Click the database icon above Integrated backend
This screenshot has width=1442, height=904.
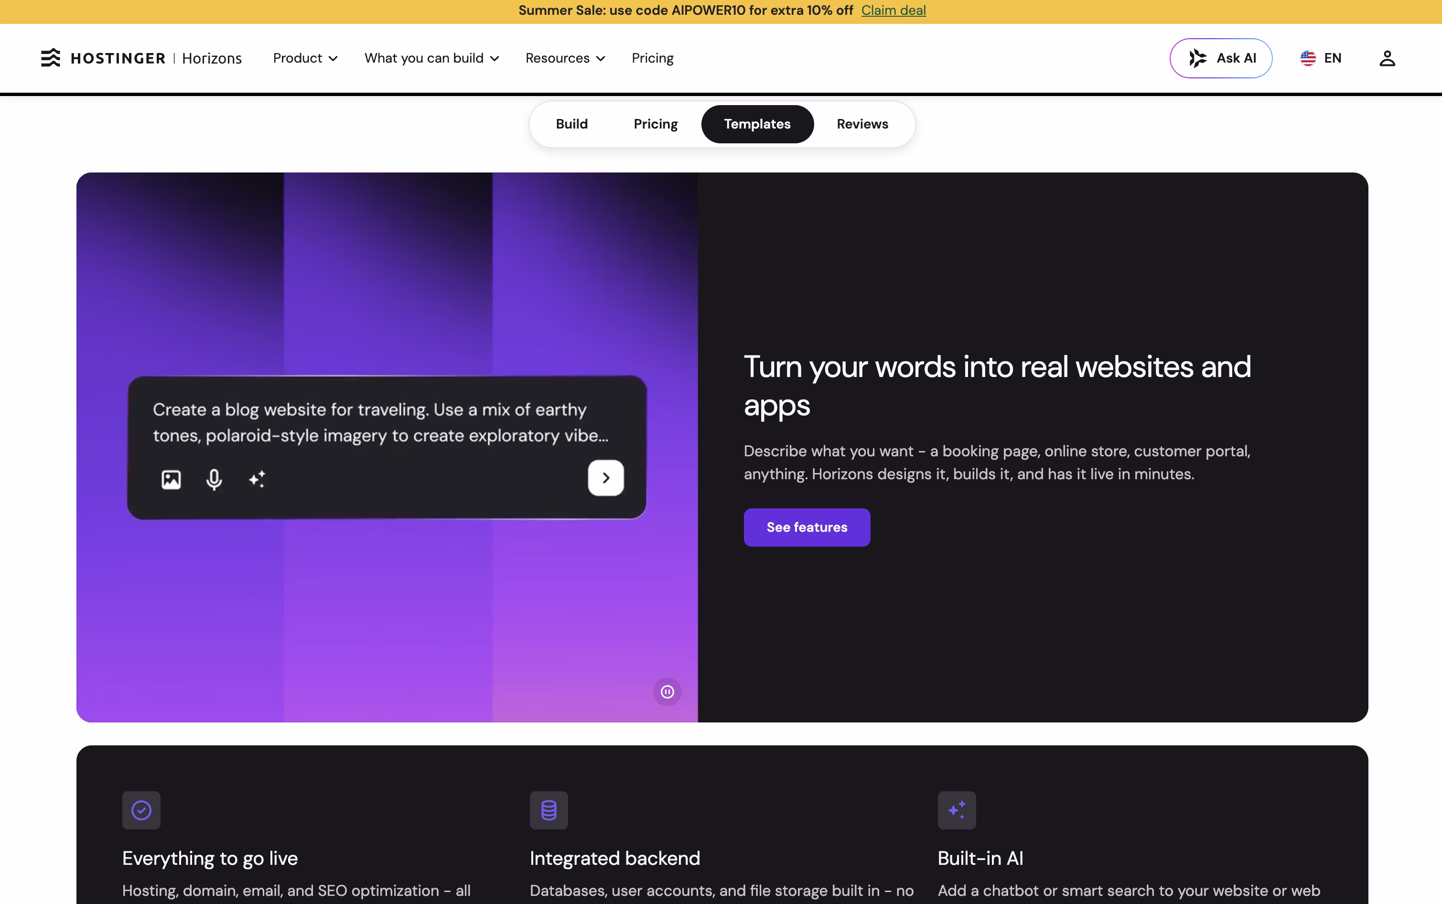tap(549, 810)
